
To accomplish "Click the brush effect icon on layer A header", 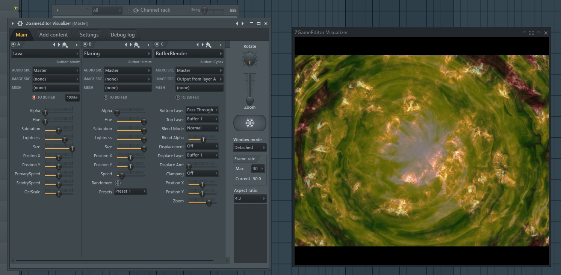I will coord(64,44).
